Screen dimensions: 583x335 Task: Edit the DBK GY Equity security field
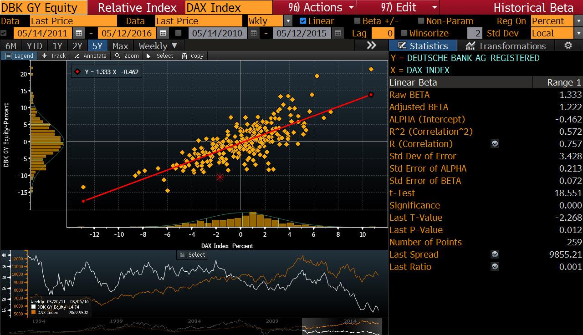44,8
